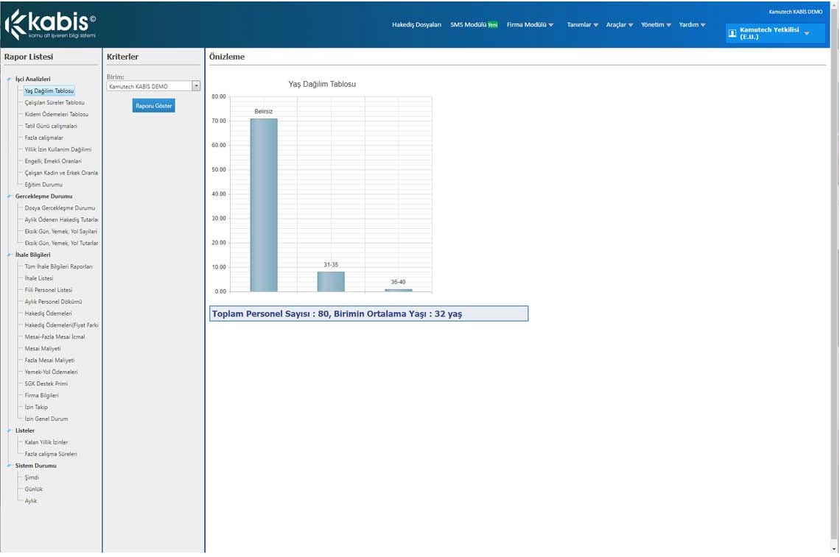Click the 36-40 age bar in chart
840x557 pixels.
[x=399, y=290]
